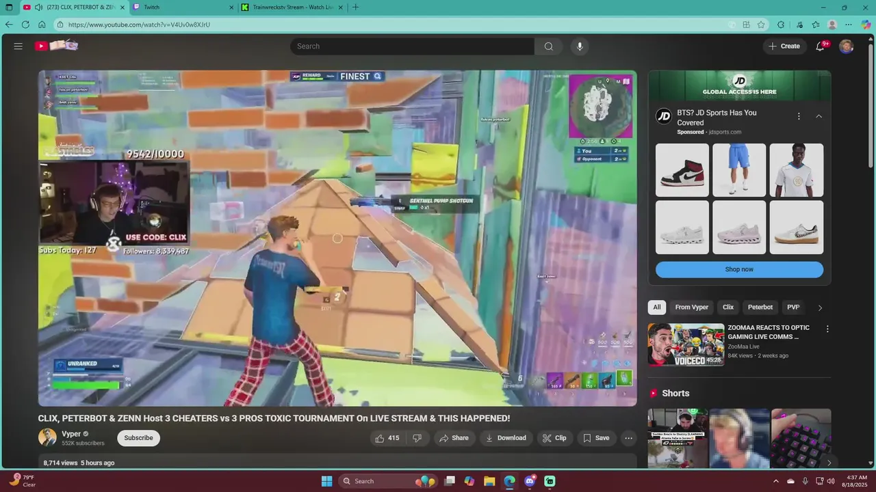Subscribe to the Vyper channel
Screen dimensions: 876x492
click(138, 438)
